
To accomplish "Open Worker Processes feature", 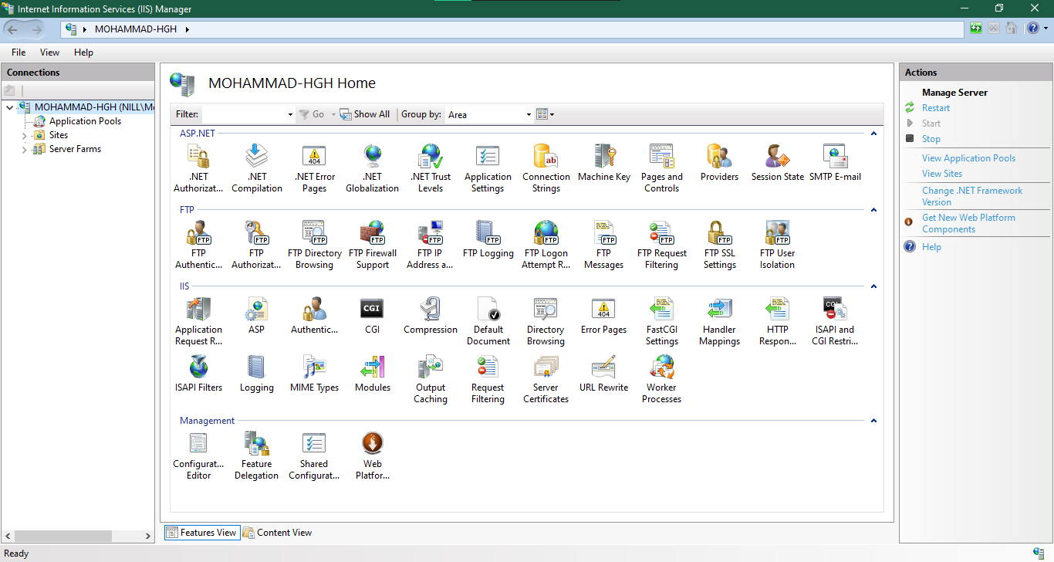I will pyautogui.click(x=662, y=379).
